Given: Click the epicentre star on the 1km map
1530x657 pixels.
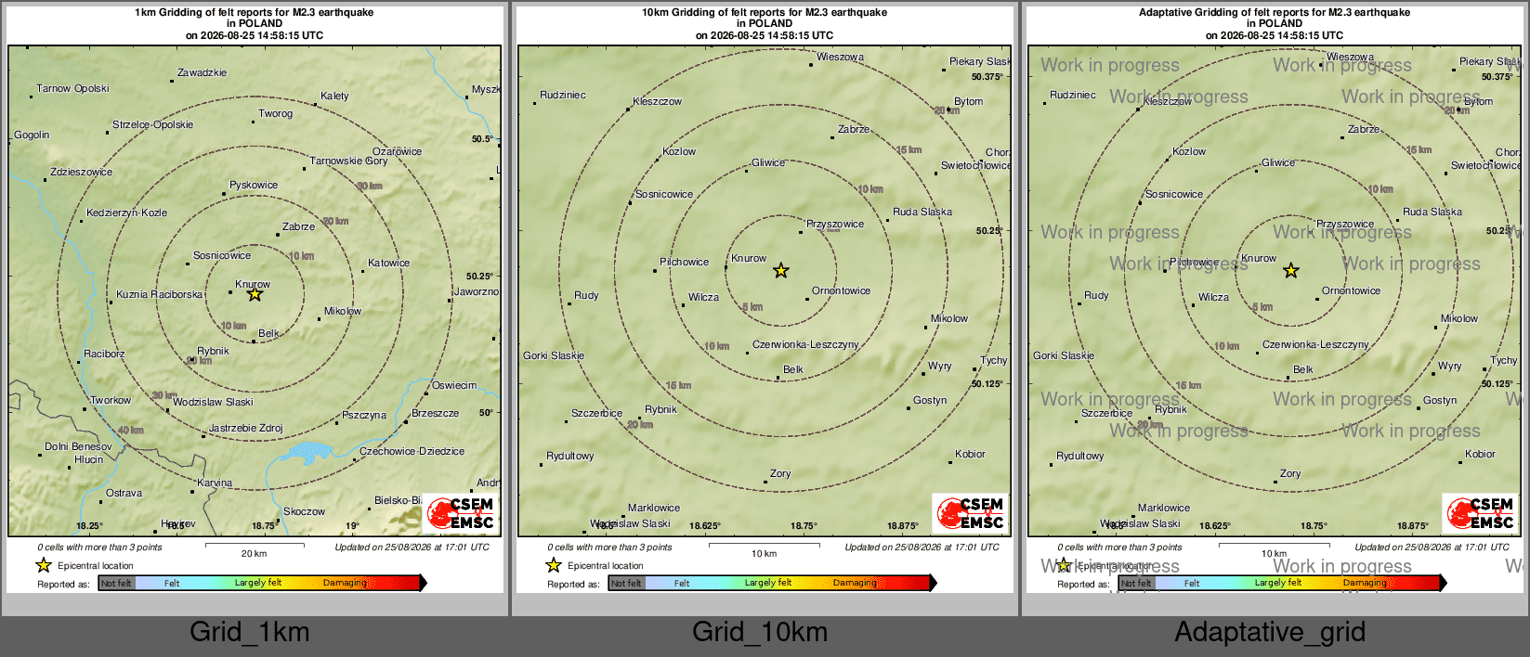Looking at the screenshot, I should 255,294.
